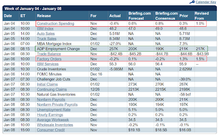The width and height of the screenshot is (222, 138).
Task: Click the -27.0% actual for MBA Mortgage Index
Action: 115,44
